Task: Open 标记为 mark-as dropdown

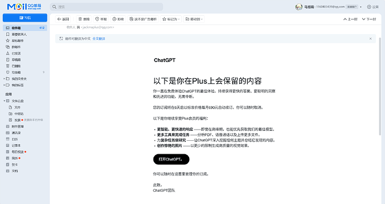Action: pyautogui.click(x=171, y=19)
